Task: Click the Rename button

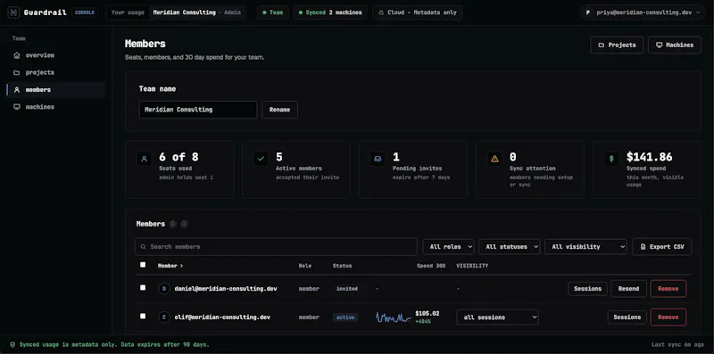Action: pyautogui.click(x=279, y=110)
